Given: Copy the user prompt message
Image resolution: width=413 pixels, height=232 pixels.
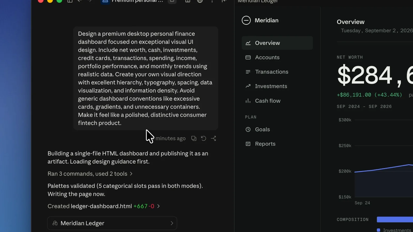Looking at the screenshot, I should (194, 138).
